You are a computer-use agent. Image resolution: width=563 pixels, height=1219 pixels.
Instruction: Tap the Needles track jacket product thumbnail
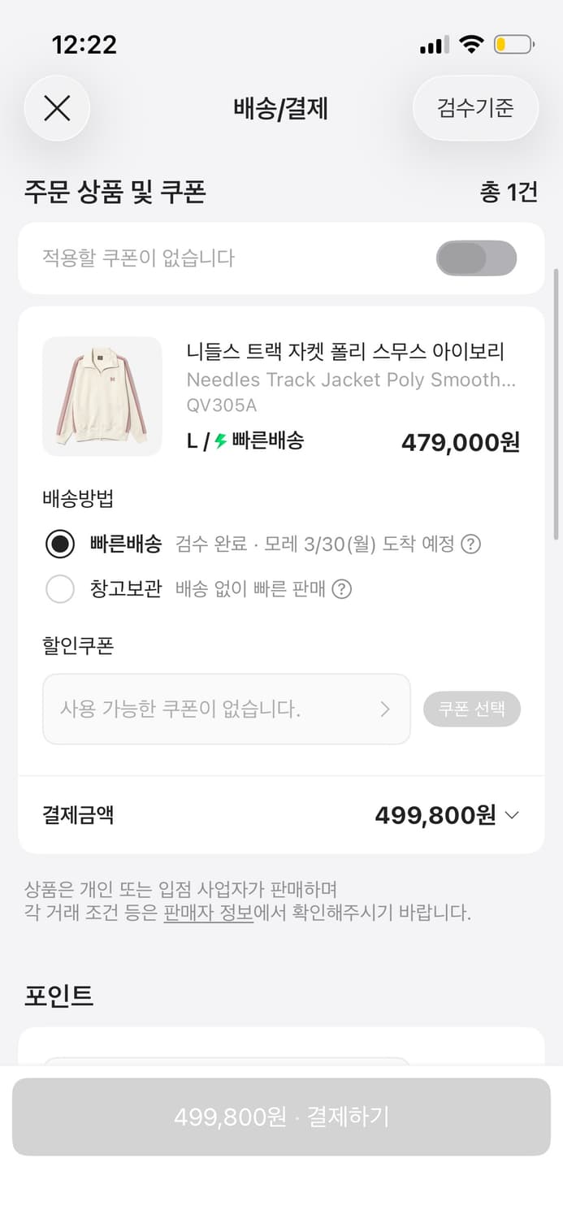click(x=102, y=396)
